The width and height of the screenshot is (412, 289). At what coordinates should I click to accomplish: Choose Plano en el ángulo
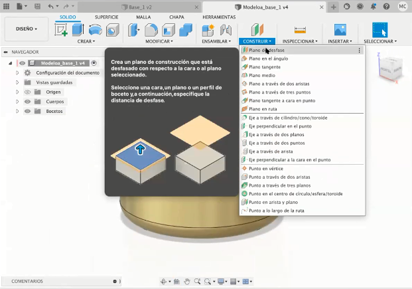click(x=302, y=58)
